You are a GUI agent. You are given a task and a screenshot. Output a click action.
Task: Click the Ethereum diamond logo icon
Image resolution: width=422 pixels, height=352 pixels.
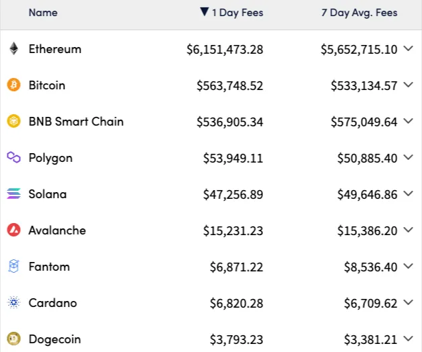[13, 49]
